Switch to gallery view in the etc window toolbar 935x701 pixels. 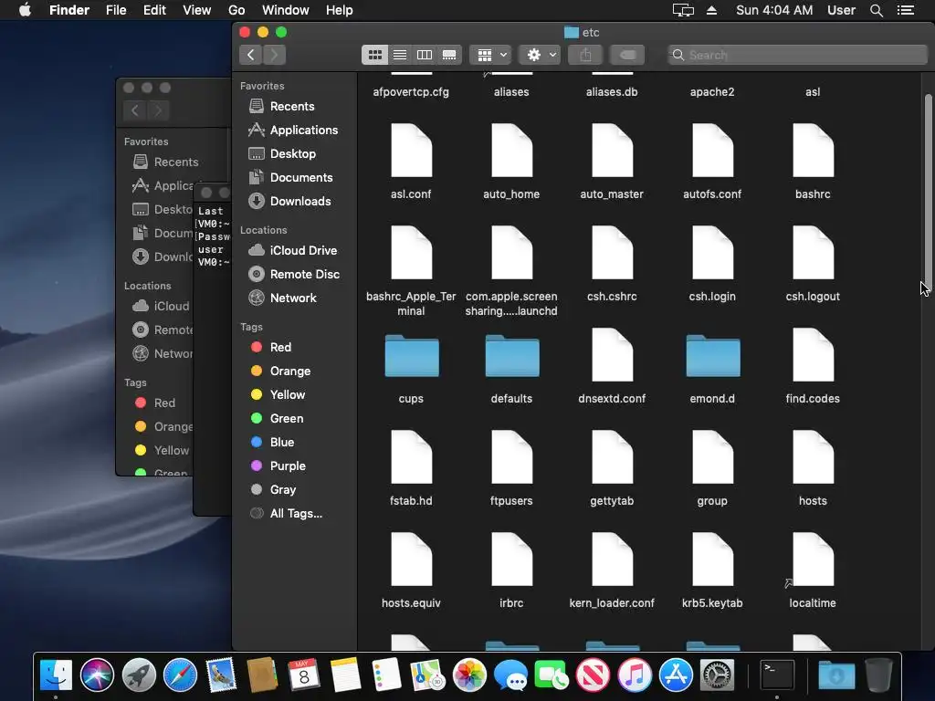(x=449, y=55)
